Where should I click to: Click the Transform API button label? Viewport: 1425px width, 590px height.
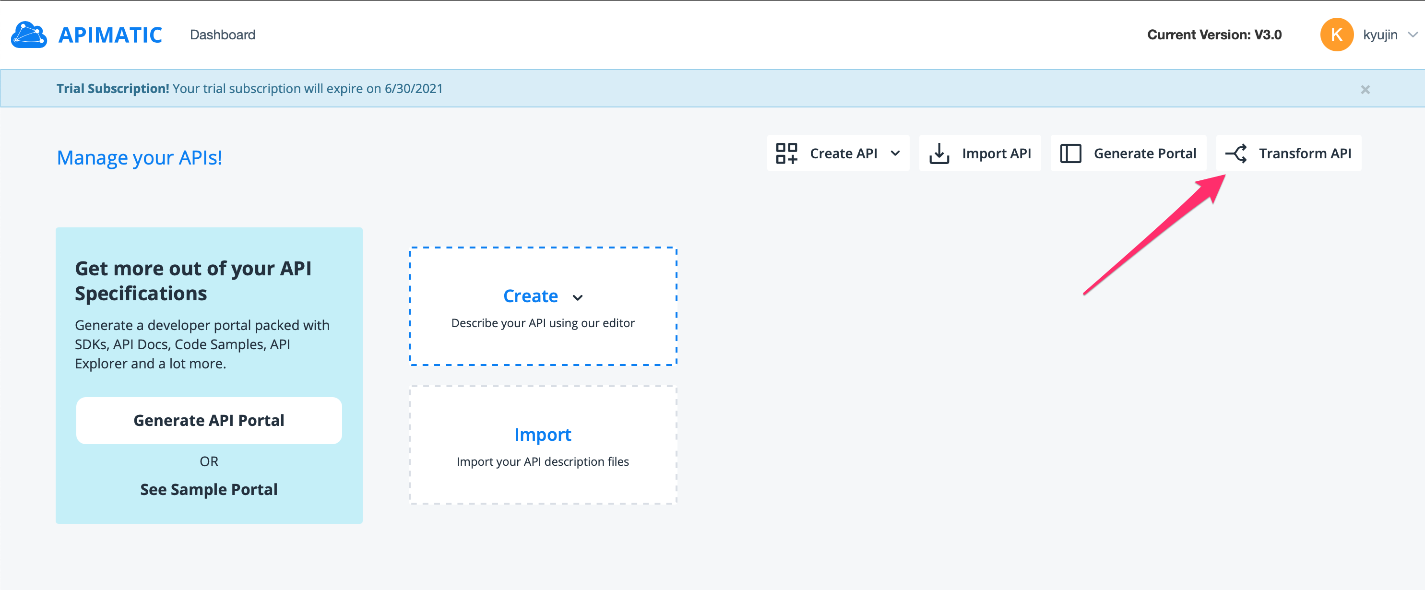[x=1305, y=153]
